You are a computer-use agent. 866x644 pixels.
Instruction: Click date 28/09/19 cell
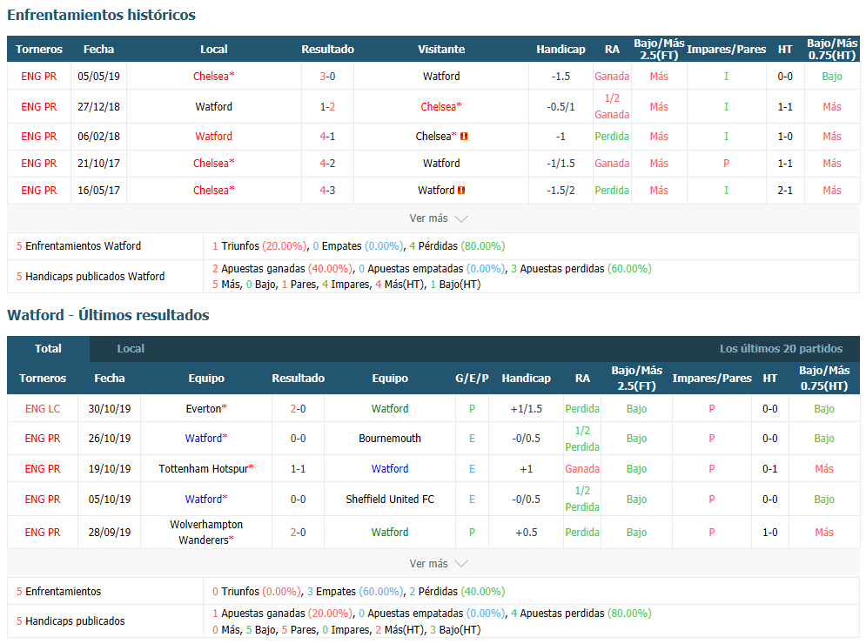pos(110,533)
